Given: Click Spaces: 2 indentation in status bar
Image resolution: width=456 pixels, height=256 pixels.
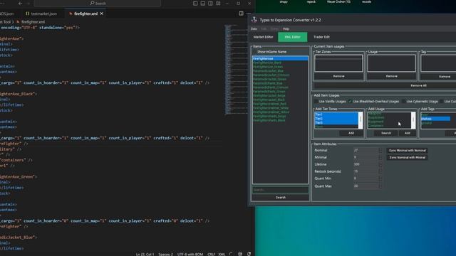Looking at the screenshot, I should [166, 255].
